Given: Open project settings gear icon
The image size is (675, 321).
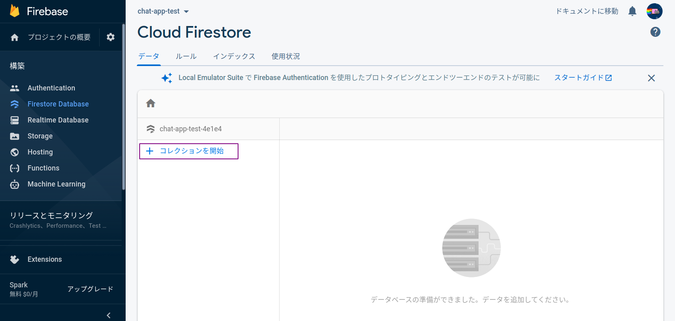Looking at the screenshot, I should [x=111, y=37].
